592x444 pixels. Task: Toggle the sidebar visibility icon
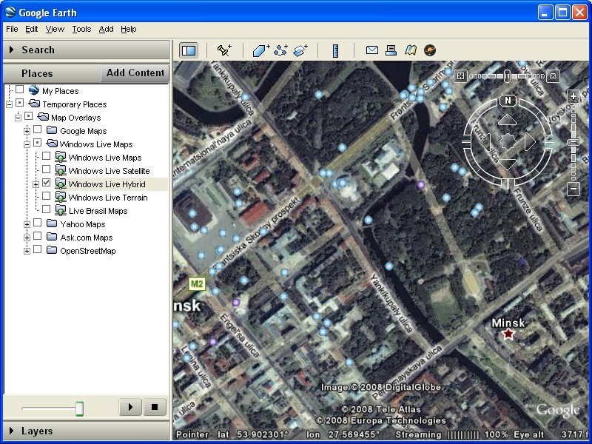tap(188, 50)
